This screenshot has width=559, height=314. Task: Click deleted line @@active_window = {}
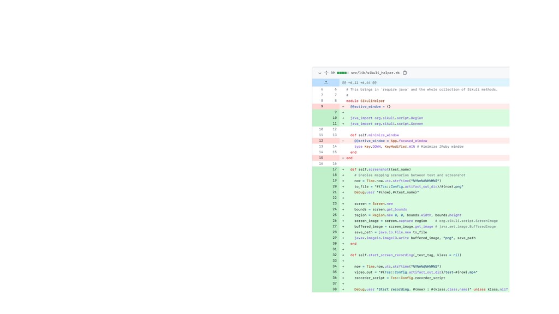[371, 106]
